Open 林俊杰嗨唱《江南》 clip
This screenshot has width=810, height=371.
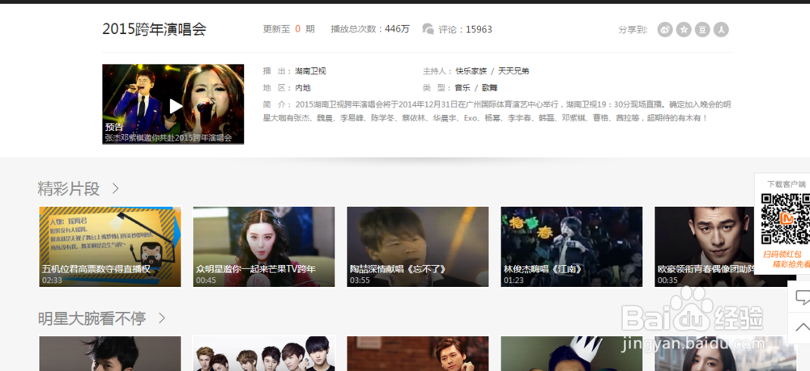tap(572, 247)
